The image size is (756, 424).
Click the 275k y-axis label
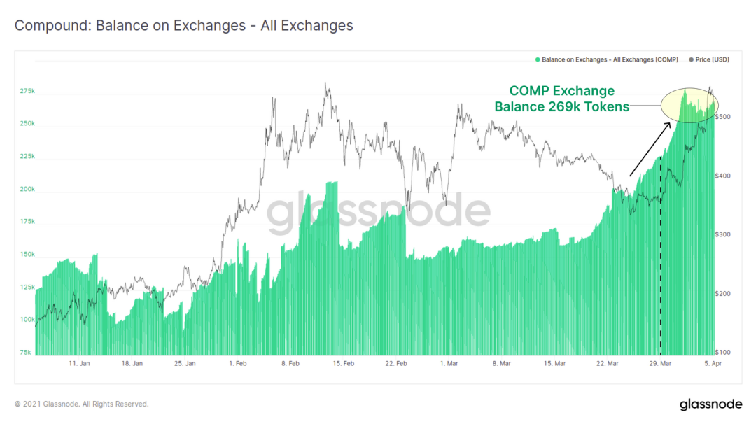pos(27,91)
